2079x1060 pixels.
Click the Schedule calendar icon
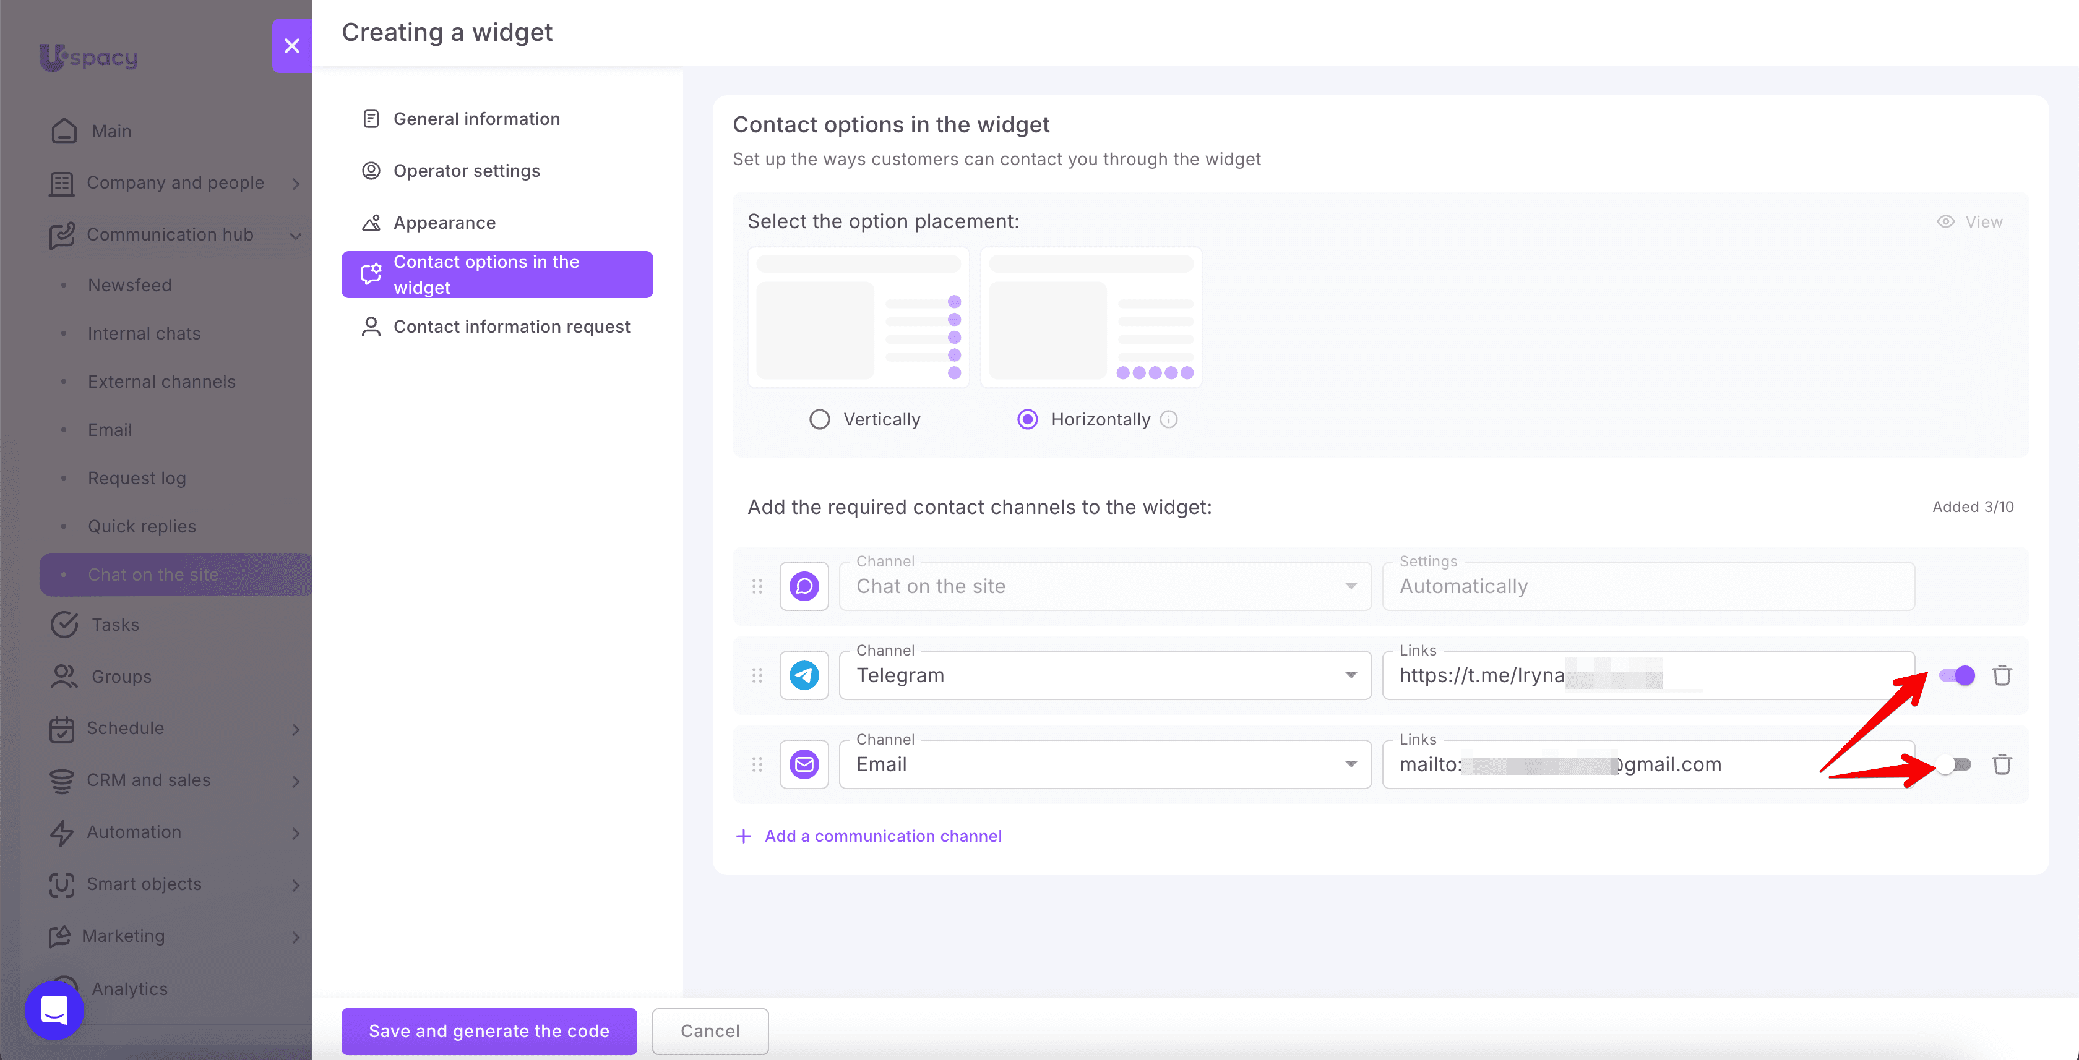(x=61, y=729)
